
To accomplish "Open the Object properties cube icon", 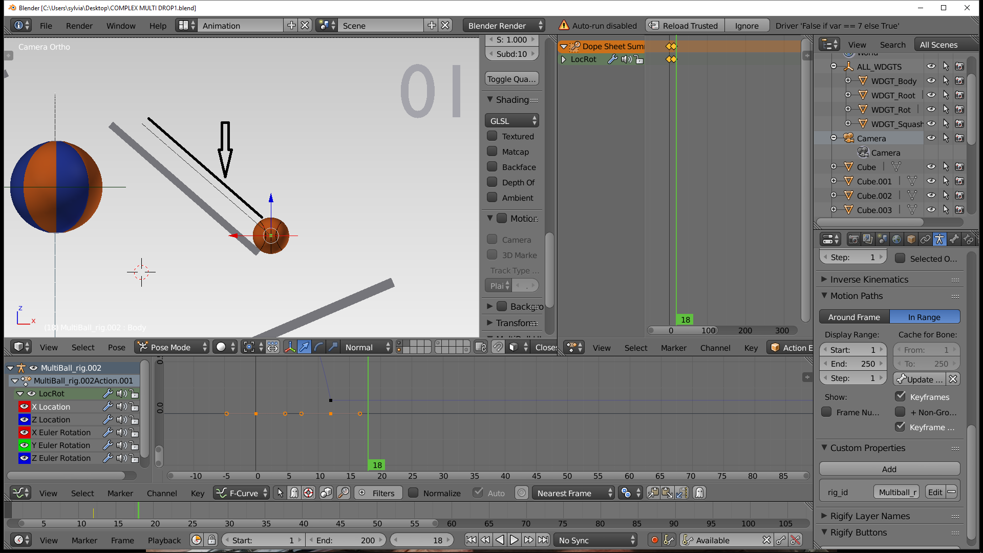I will tap(911, 239).
